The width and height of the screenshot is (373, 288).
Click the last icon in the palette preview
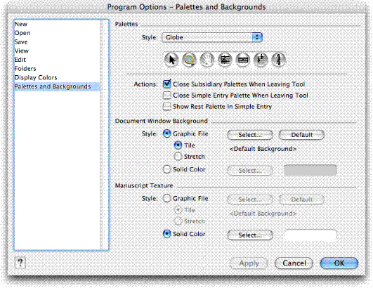point(278,60)
